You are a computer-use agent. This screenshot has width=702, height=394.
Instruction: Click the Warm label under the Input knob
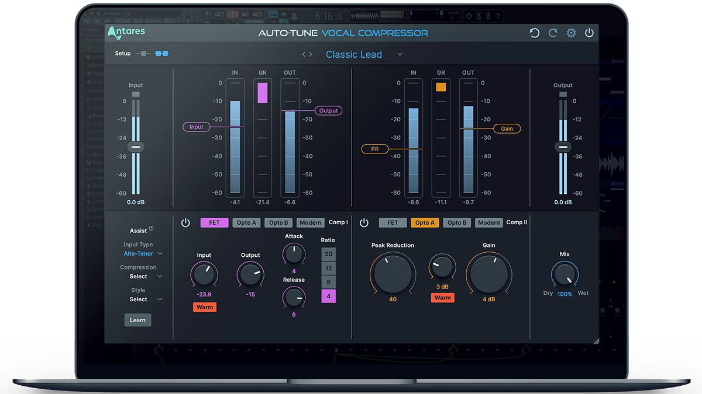click(204, 306)
